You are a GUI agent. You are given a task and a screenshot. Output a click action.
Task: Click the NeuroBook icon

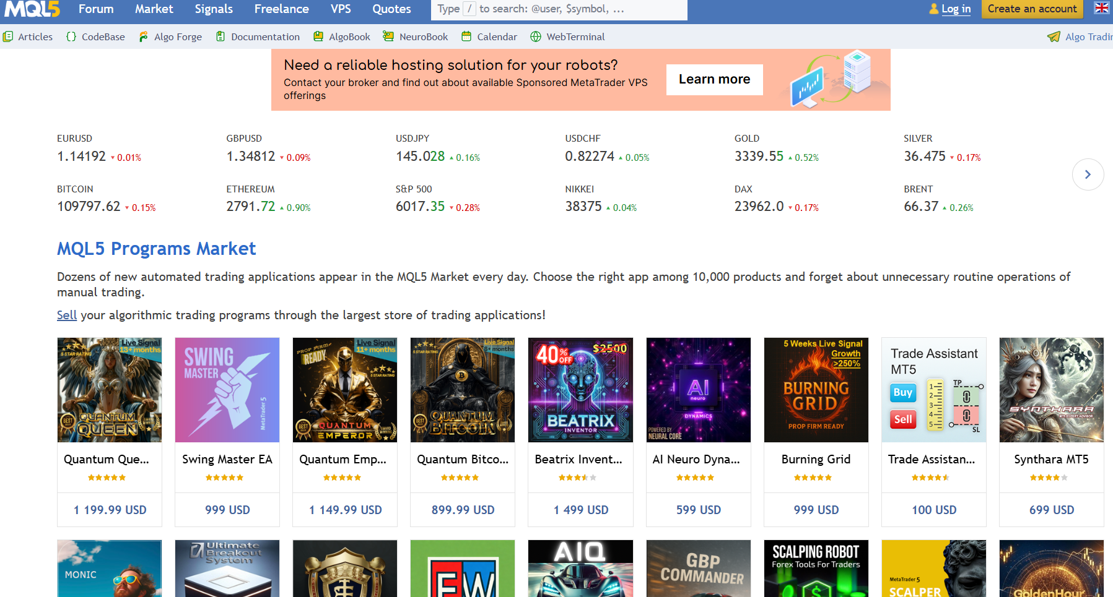coord(388,37)
